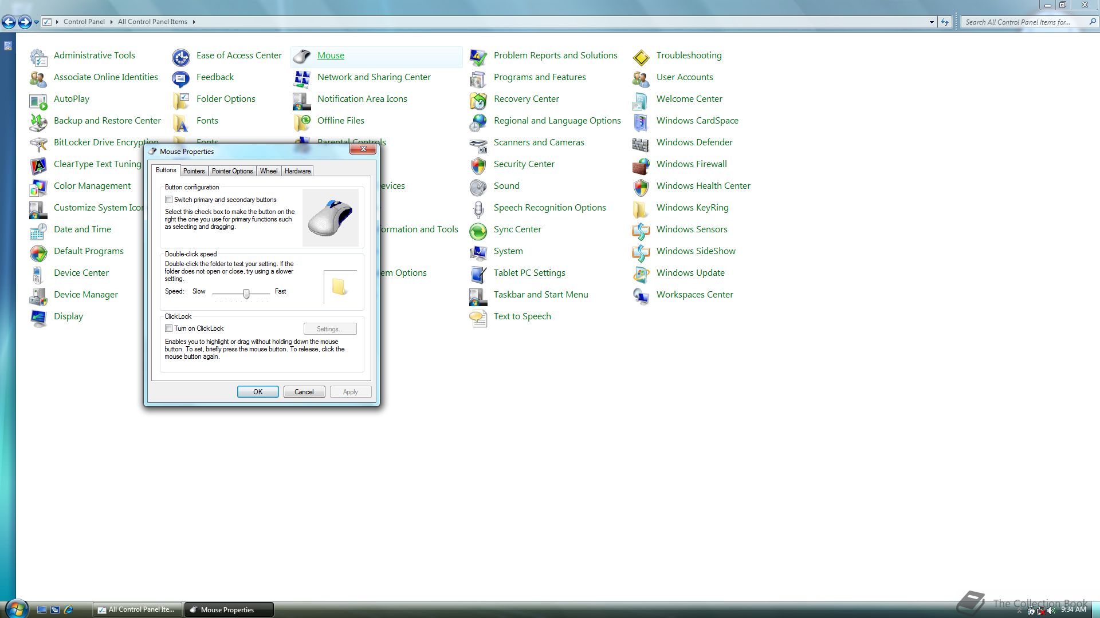Switch to the Pointer Options tab
The image size is (1100, 618).
pyautogui.click(x=232, y=171)
